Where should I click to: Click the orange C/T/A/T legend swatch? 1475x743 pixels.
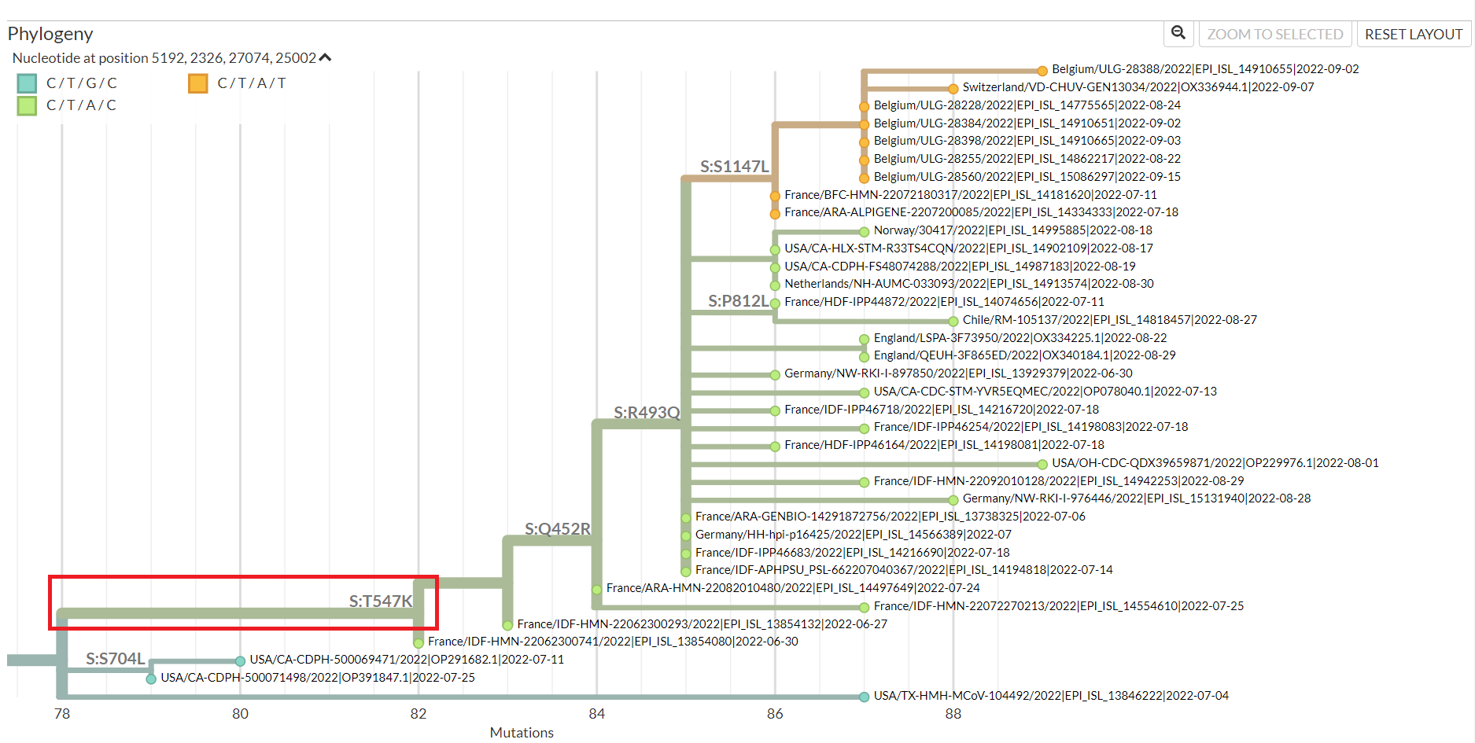tap(197, 82)
